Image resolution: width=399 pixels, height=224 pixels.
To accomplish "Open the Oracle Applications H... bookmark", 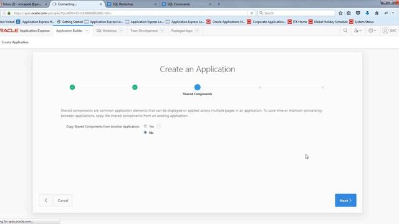I will coord(226,22).
